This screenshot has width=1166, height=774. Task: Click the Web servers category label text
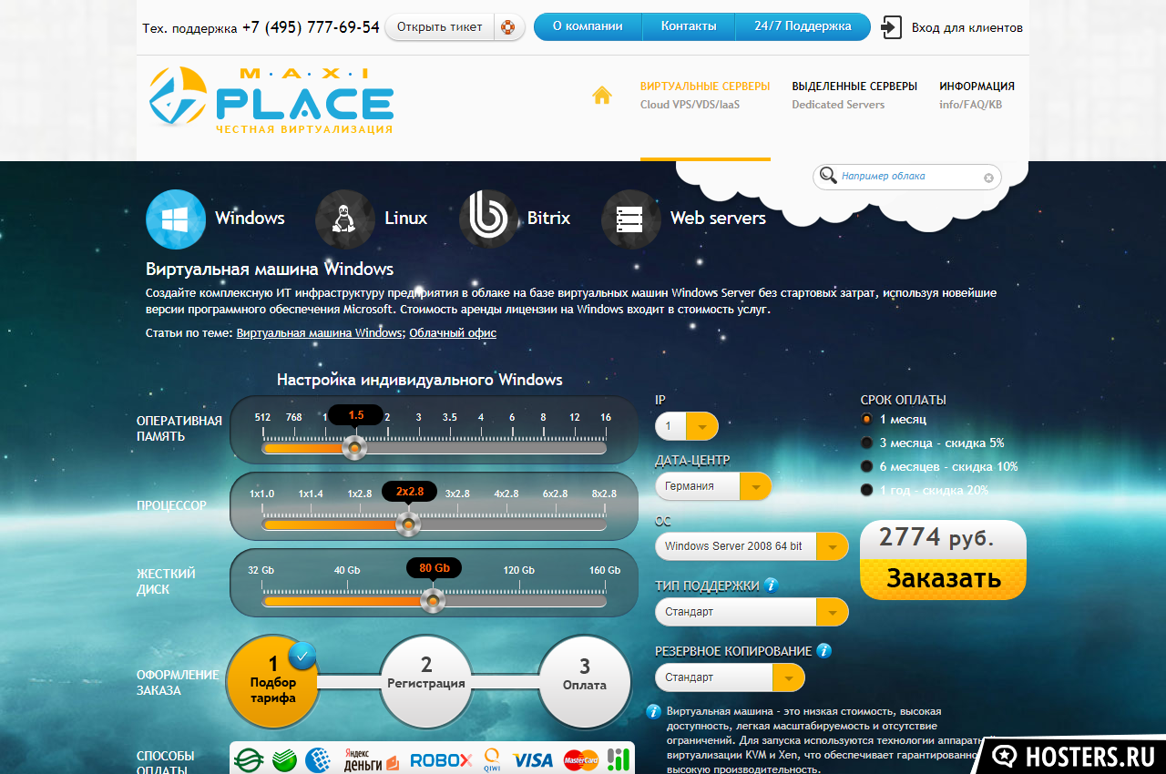click(x=718, y=218)
